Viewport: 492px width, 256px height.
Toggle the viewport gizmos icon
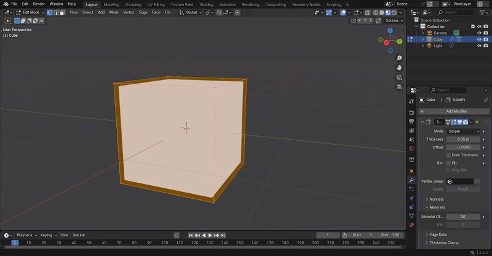[329, 12]
